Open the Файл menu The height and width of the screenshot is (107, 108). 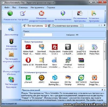[x=7, y=8]
